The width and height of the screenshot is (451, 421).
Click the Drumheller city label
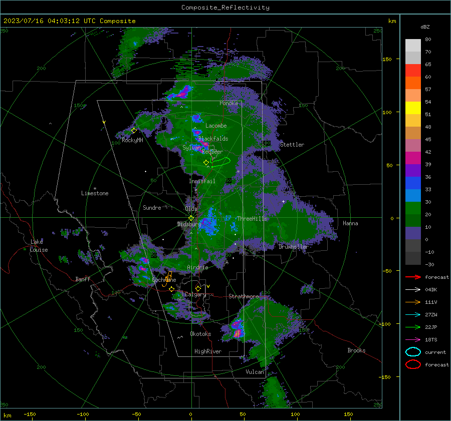click(293, 247)
